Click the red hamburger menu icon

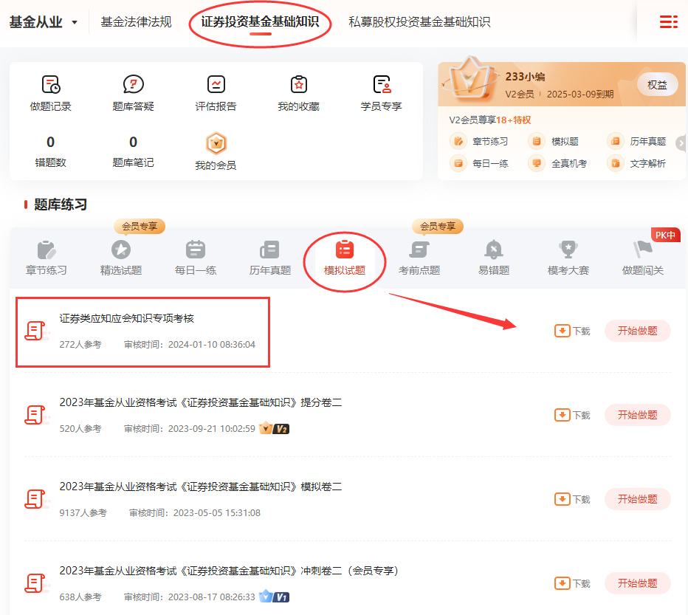(x=669, y=21)
